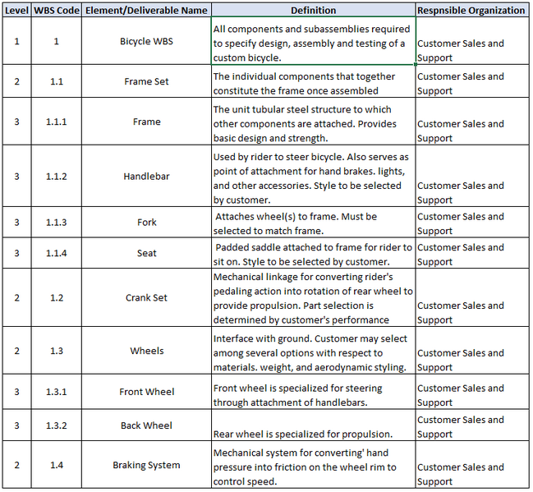
Task: Click the organization cell in Braking System row
Action: pyautogui.click(x=472, y=465)
